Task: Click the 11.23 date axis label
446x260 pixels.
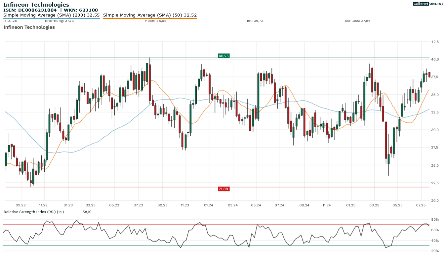Action: 185,205
